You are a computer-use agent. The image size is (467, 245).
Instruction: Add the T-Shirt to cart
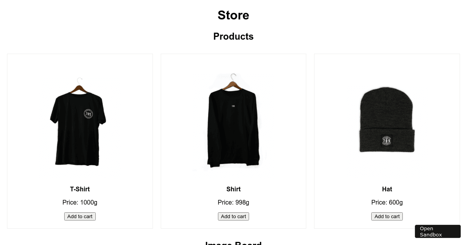[x=80, y=217]
